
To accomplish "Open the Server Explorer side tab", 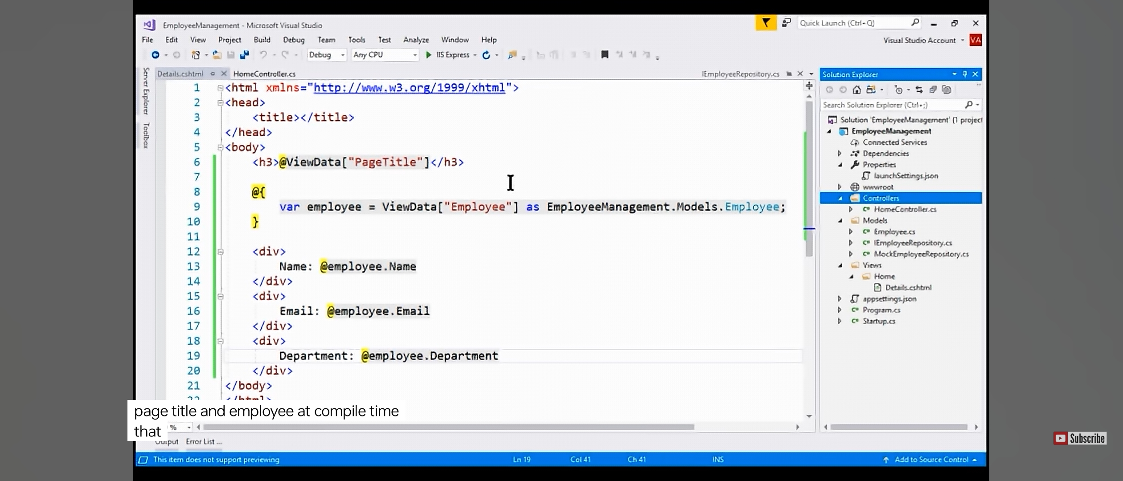I will click(146, 91).
